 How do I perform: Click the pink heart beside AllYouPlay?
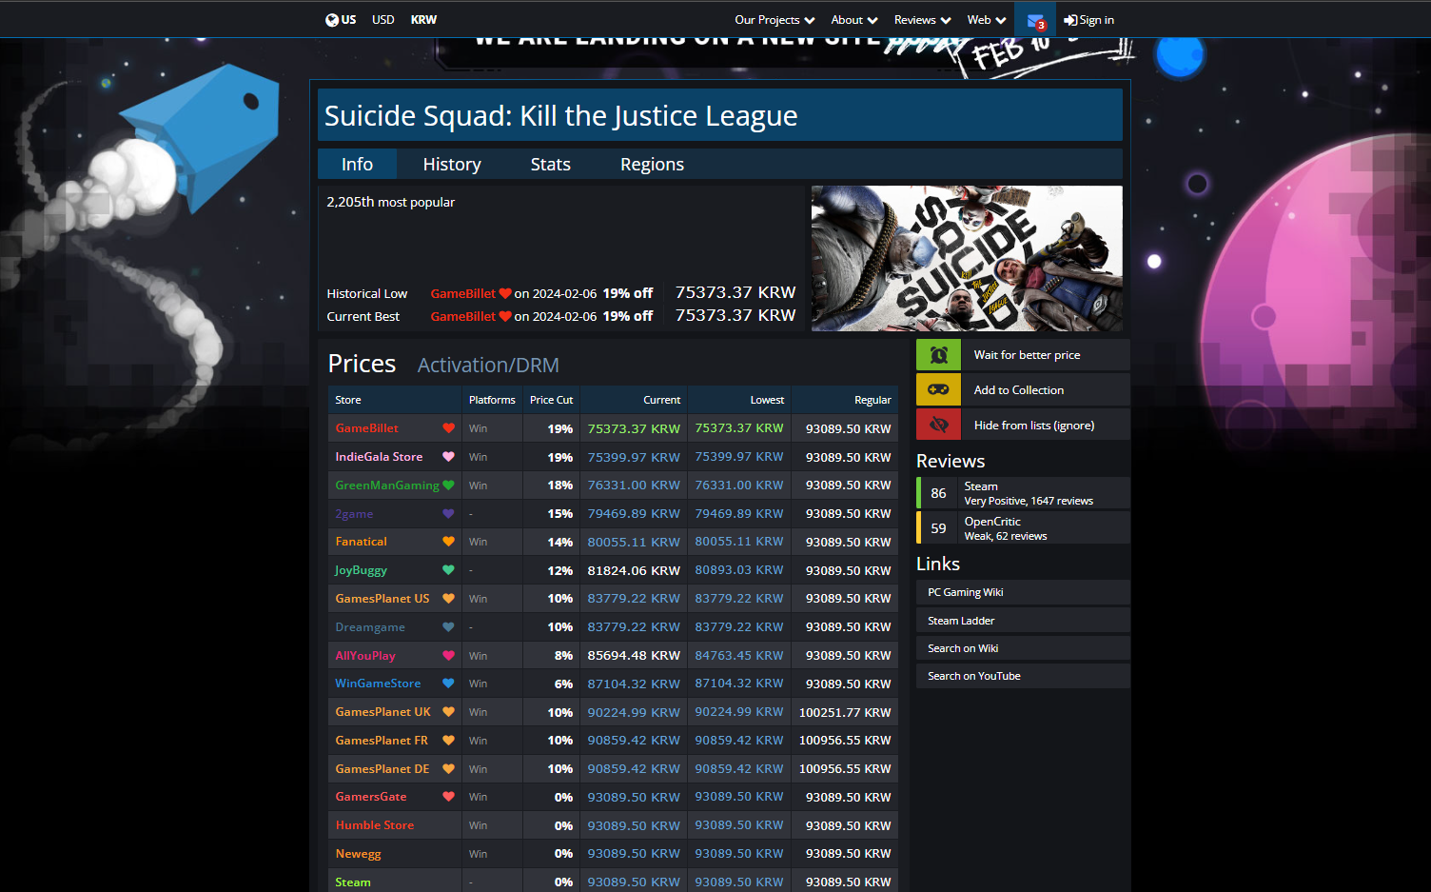[x=449, y=656]
